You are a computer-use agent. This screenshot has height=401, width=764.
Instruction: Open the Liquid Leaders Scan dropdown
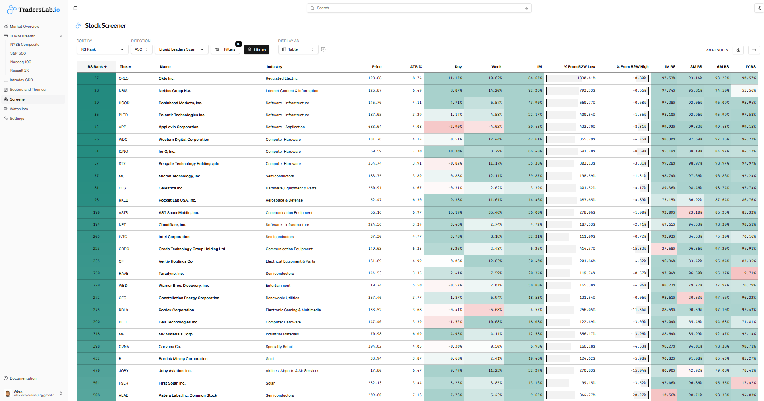182,49
